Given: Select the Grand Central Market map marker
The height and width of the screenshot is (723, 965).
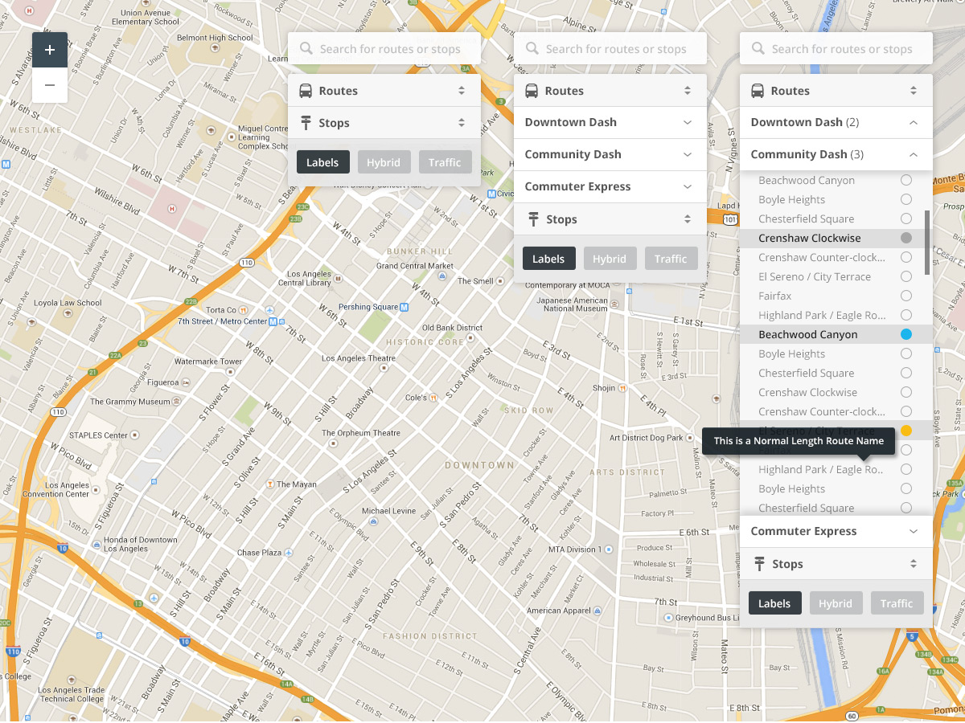Looking at the screenshot, I should point(441,276).
